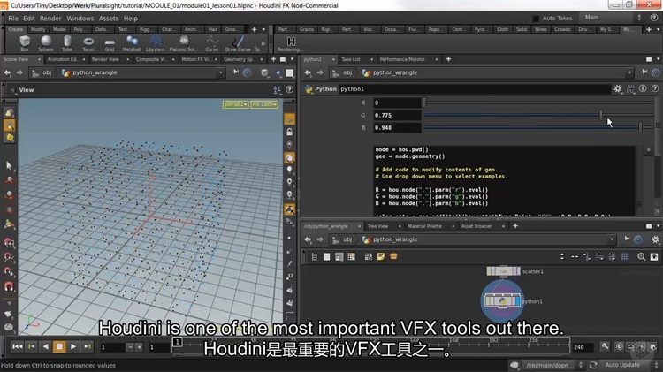Open the Render menu

(50, 19)
